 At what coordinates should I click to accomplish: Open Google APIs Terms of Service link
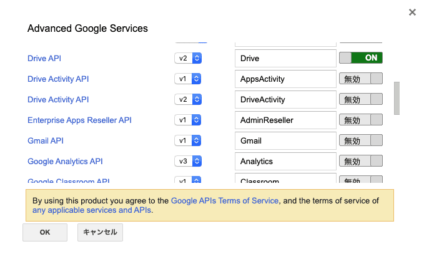(225, 201)
